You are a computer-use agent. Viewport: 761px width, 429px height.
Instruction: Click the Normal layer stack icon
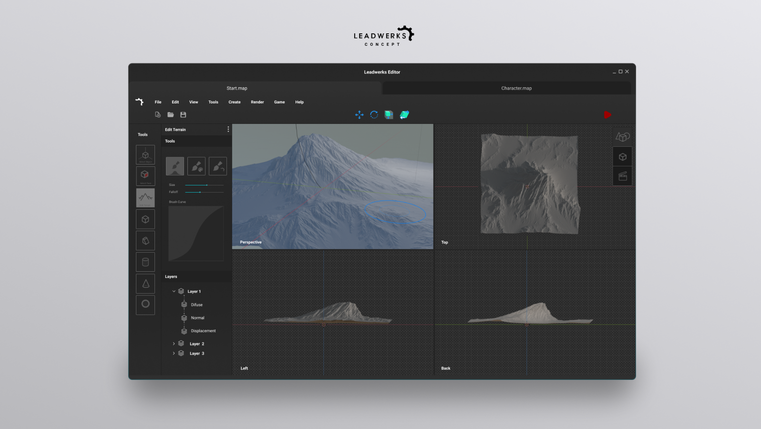184,318
